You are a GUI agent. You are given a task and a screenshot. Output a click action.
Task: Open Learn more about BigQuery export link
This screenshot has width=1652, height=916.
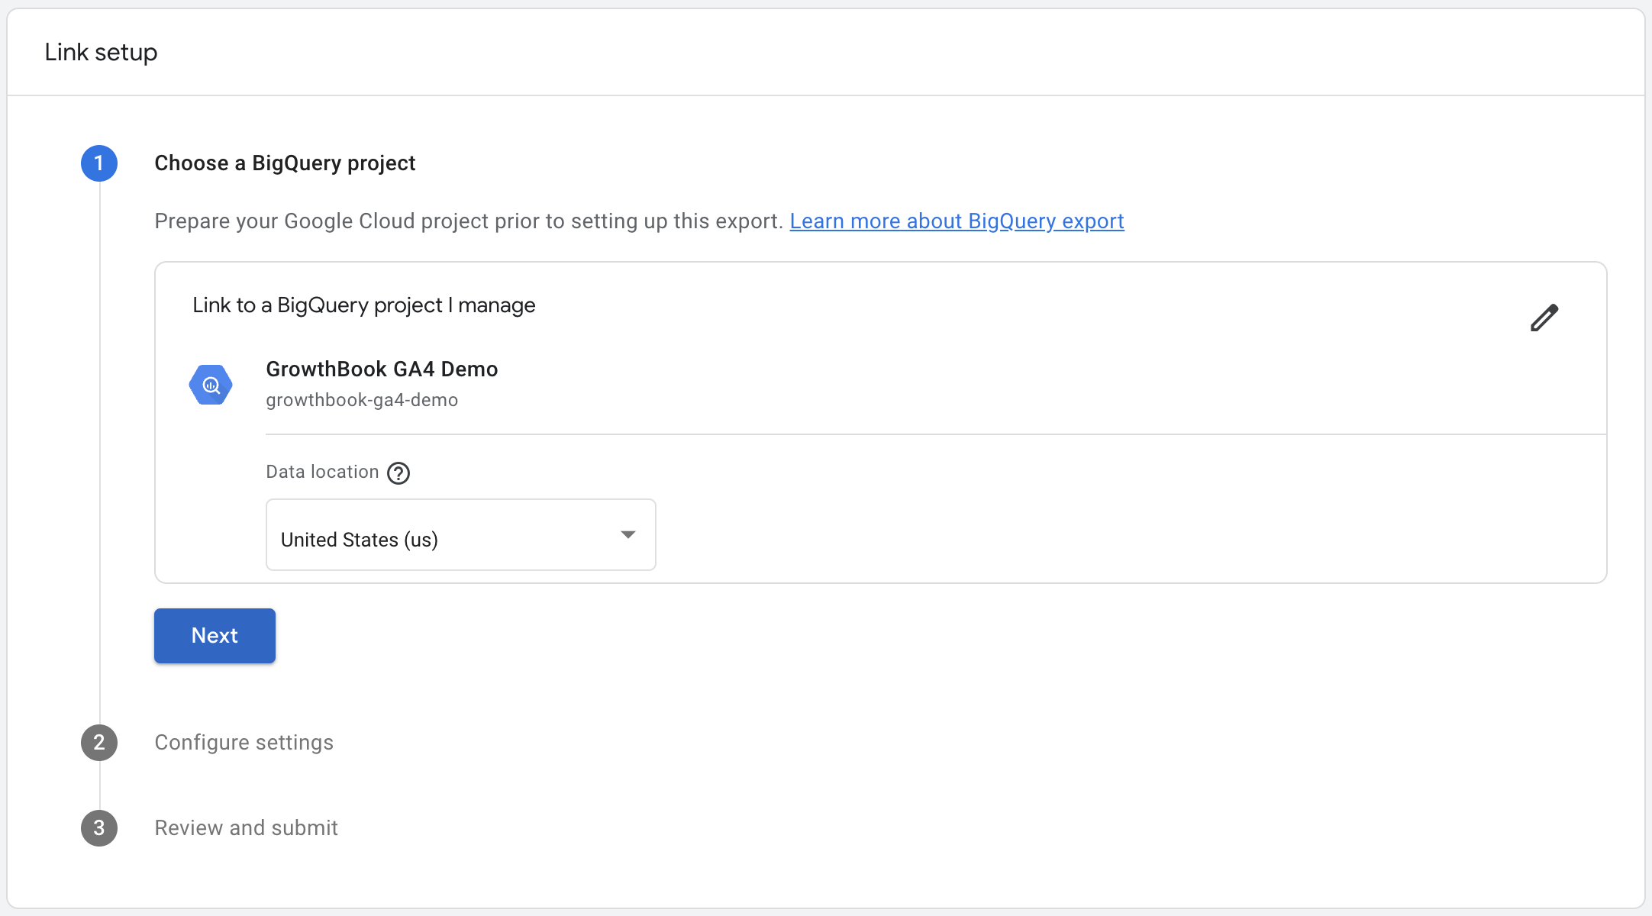click(957, 221)
